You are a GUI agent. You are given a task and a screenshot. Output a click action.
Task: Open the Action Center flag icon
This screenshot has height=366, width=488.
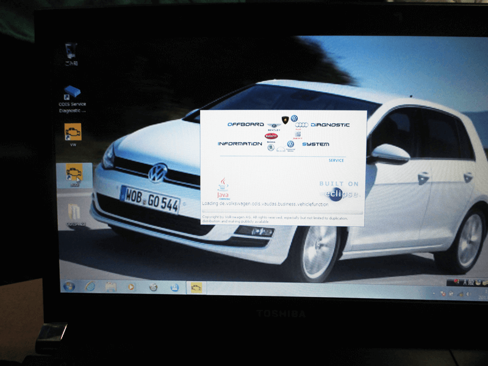click(x=442, y=293)
